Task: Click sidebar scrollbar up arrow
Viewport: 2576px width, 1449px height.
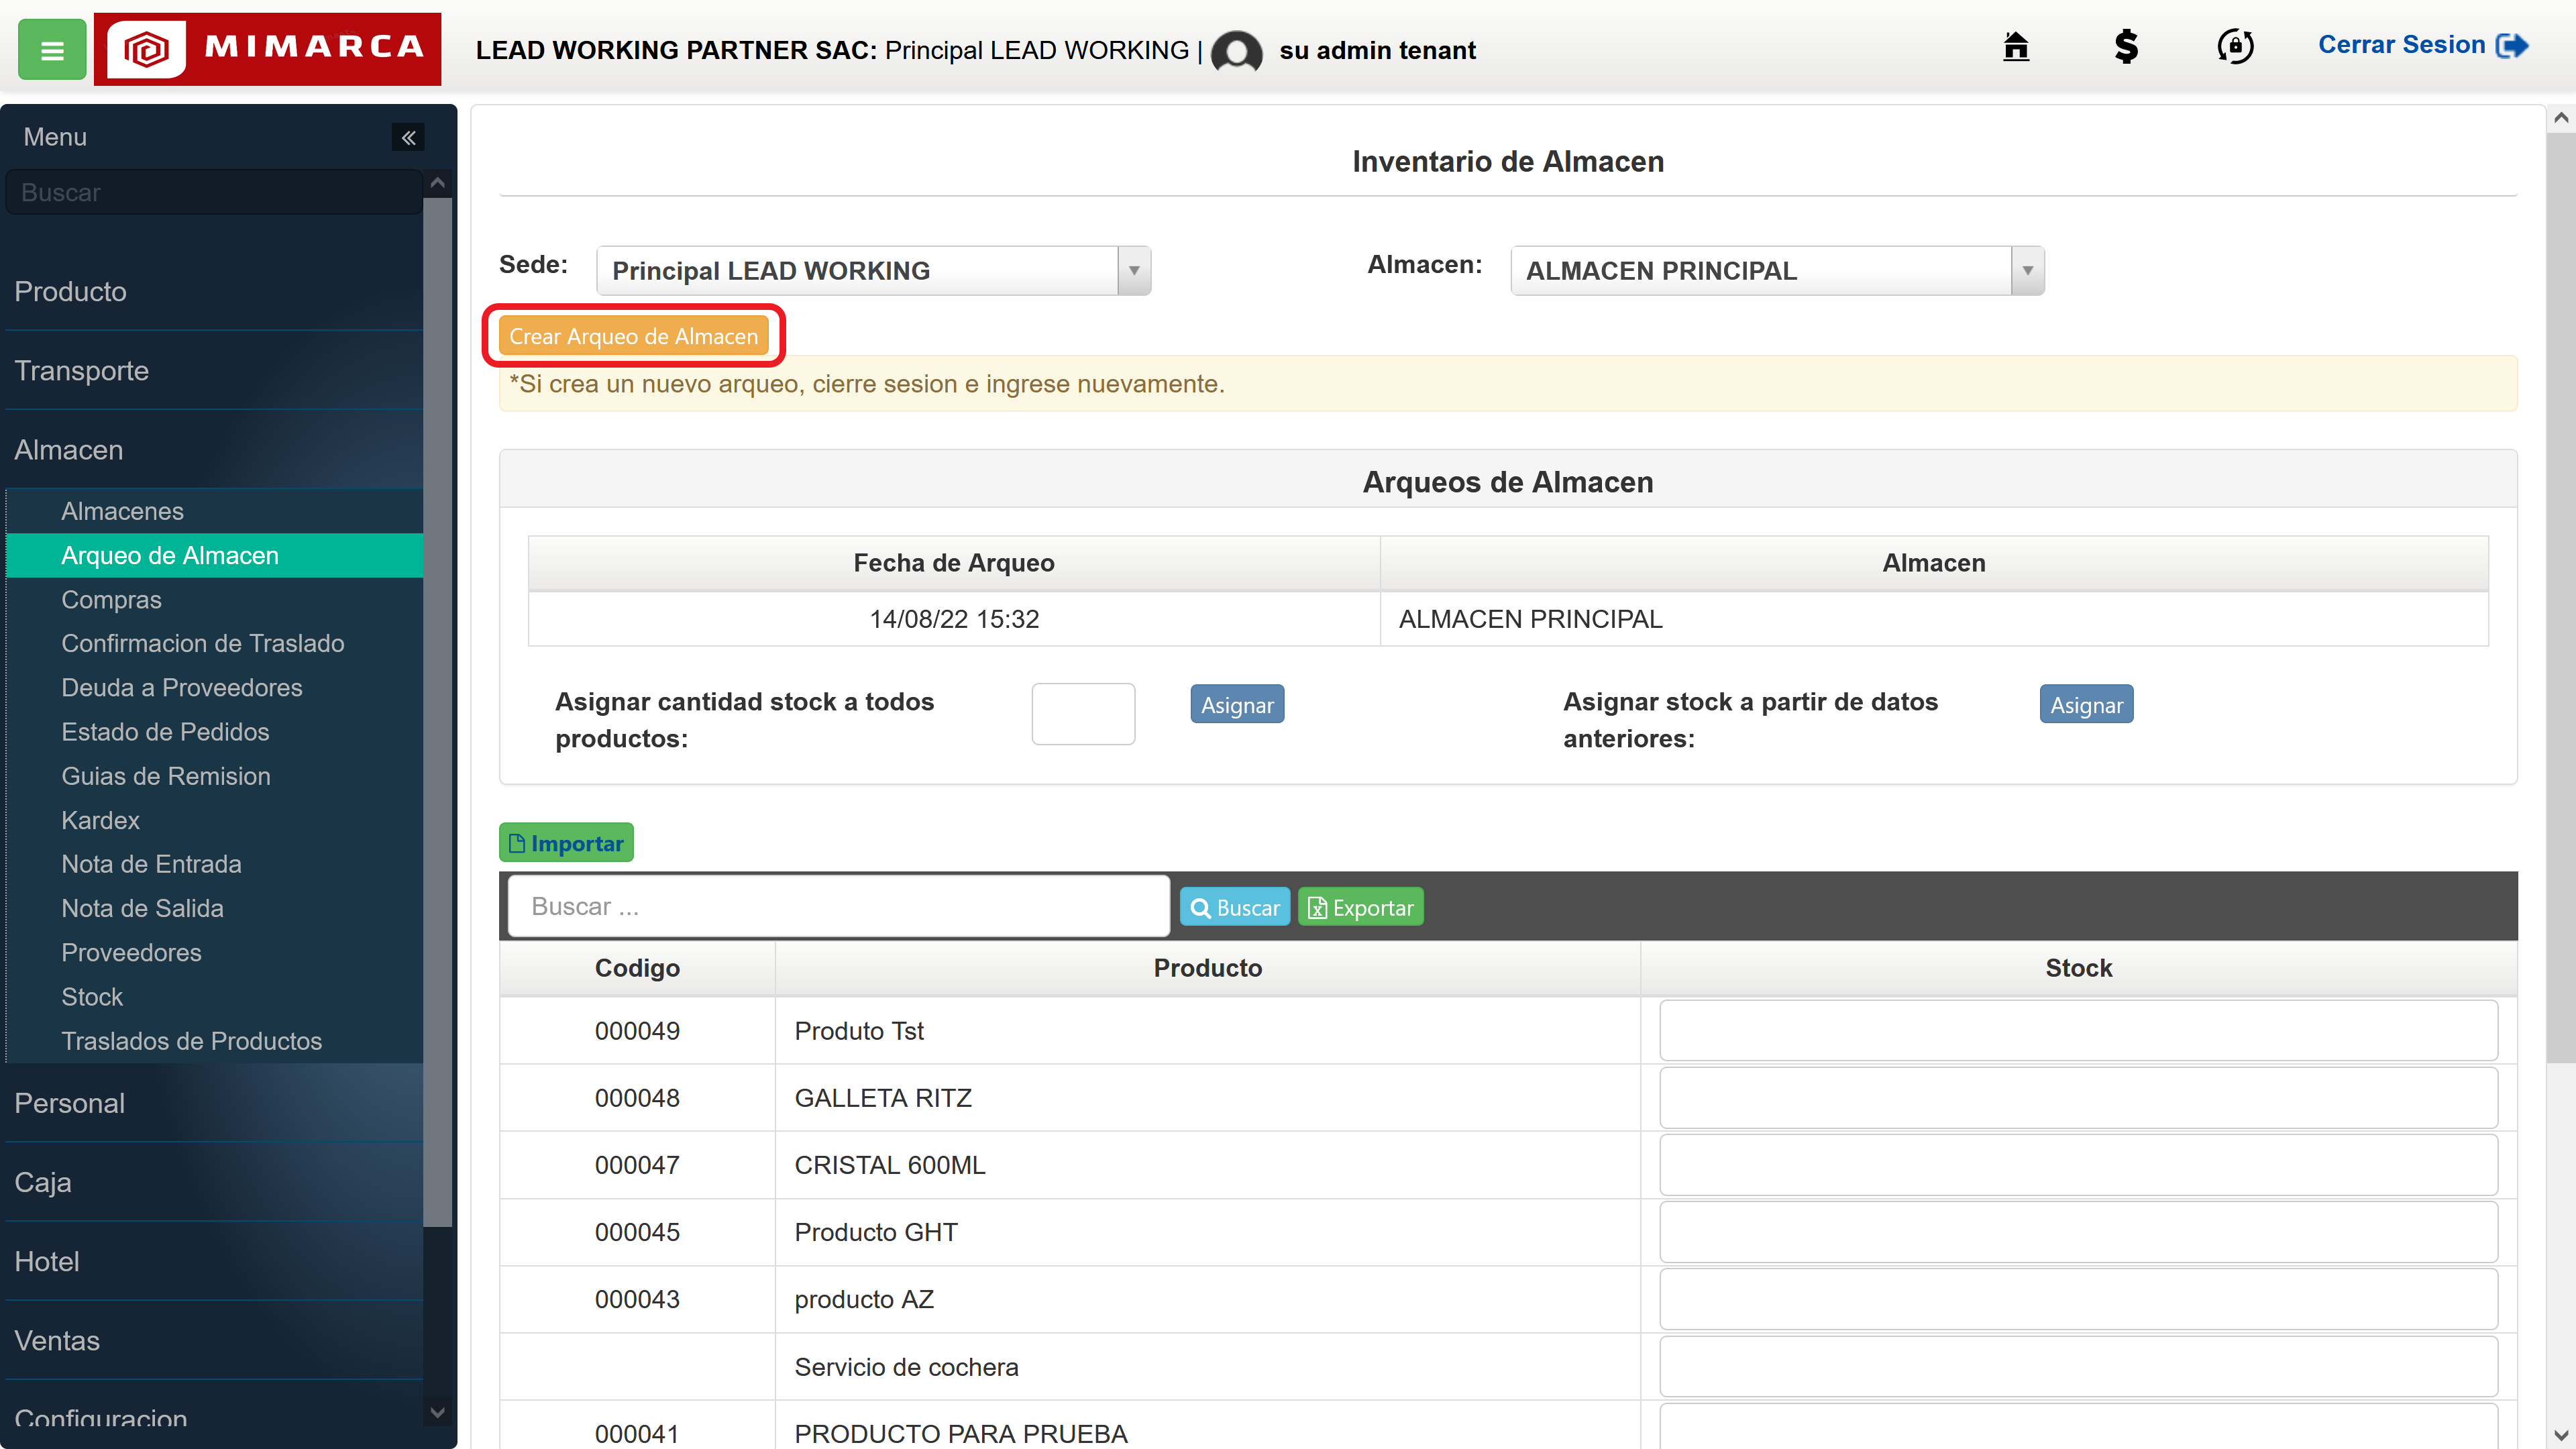Action: (437, 183)
